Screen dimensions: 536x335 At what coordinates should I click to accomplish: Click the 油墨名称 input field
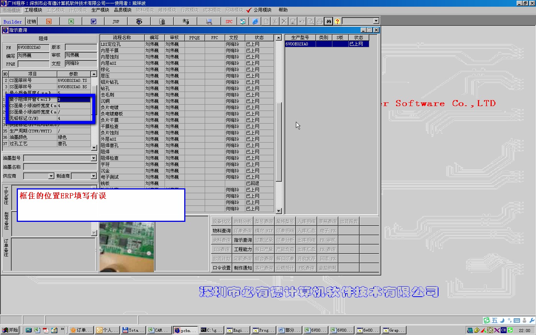click(x=60, y=167)
